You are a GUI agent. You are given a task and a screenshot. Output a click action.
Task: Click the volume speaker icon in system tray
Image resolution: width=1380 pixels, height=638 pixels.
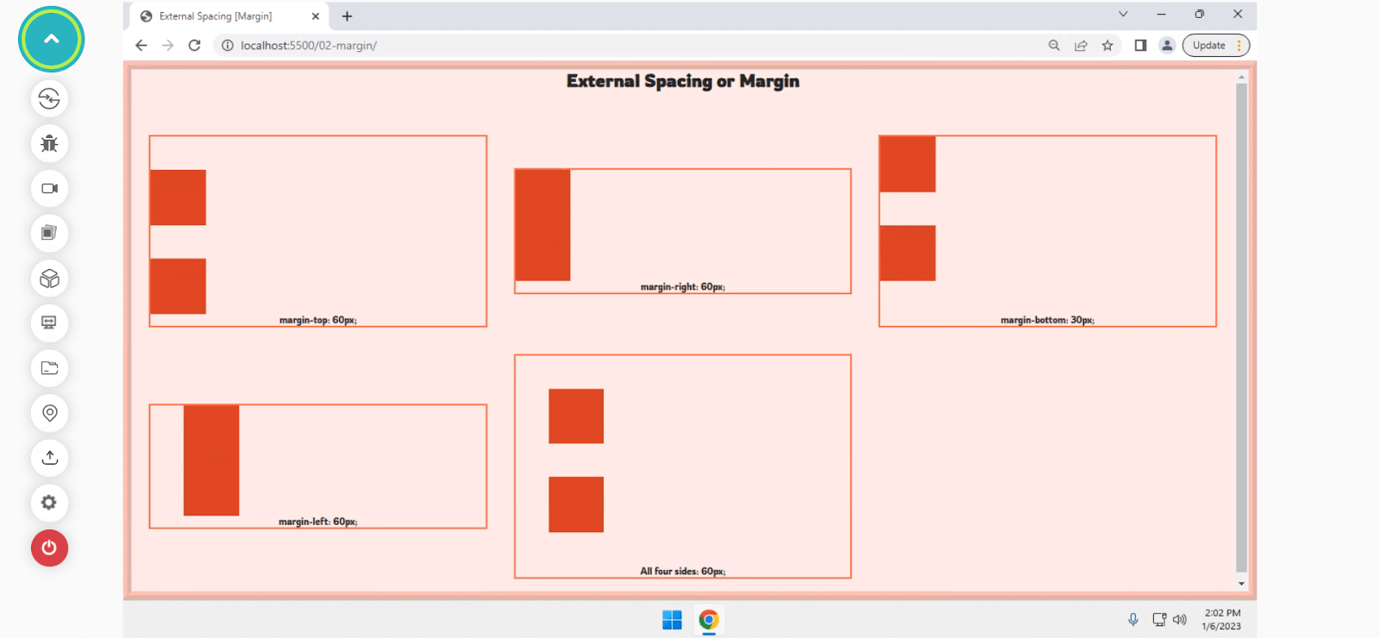point(1180,620)
